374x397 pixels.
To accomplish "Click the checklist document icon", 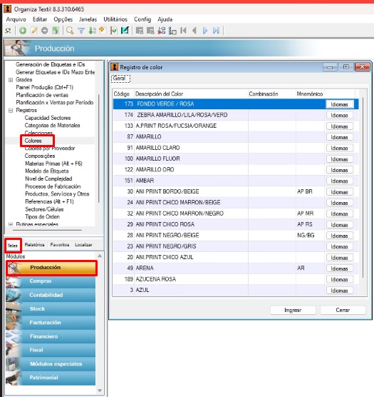I will pyautogui.click(x=114, y=31).
